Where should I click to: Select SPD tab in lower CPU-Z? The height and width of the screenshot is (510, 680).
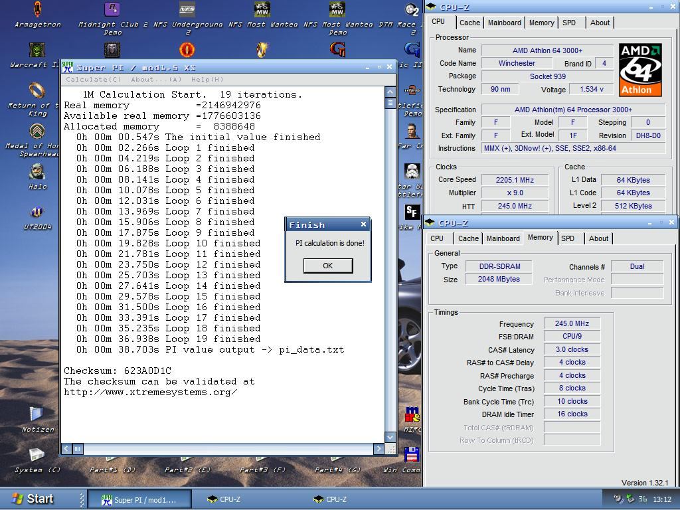(568, 238)
